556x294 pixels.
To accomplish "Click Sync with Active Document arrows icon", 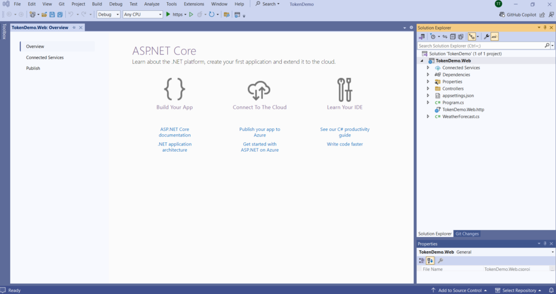I will tap(445, 36).
